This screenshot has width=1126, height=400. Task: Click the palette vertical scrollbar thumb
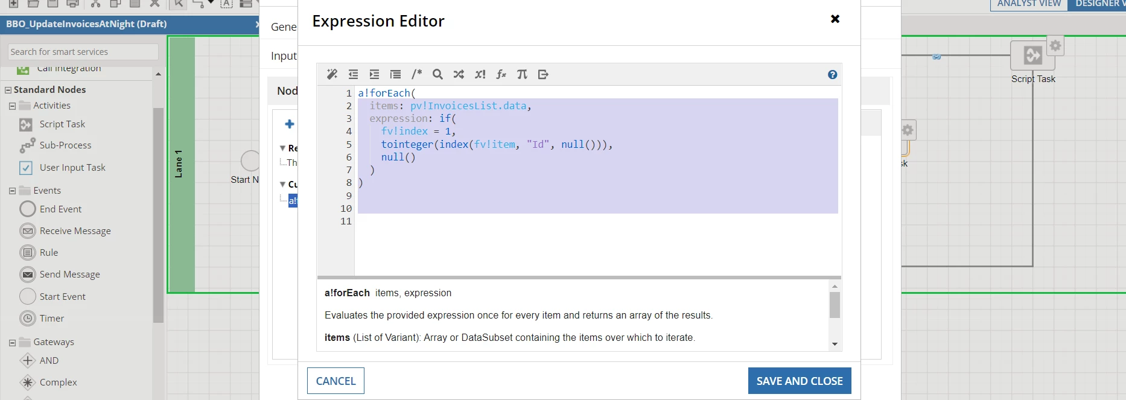point(158,215)
